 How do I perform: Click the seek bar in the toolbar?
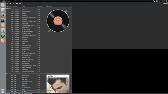tap(92, 3)
